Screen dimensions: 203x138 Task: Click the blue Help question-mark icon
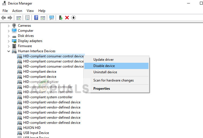(36, 18)
